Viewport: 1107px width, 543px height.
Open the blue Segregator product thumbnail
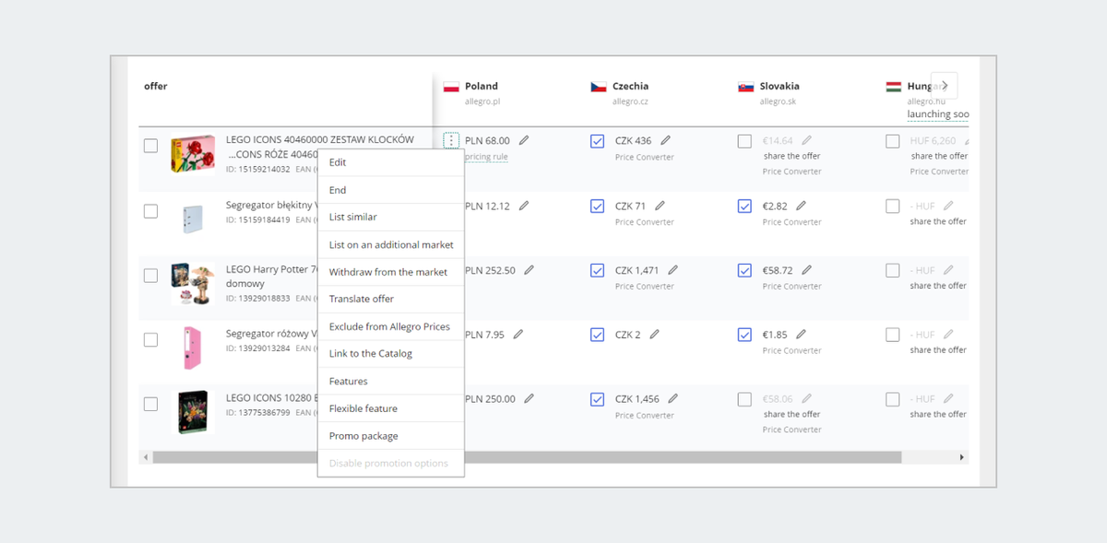[x=192, y=218]
